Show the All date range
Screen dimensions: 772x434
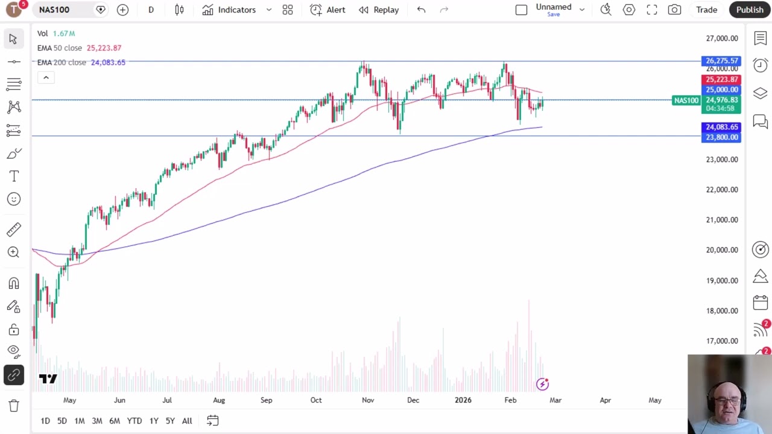[187, 421]
